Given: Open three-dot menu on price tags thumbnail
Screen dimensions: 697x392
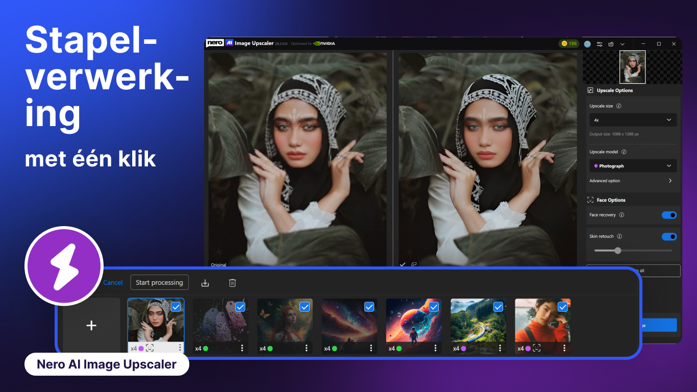Looking at the screenshot, I should point(242,348).
